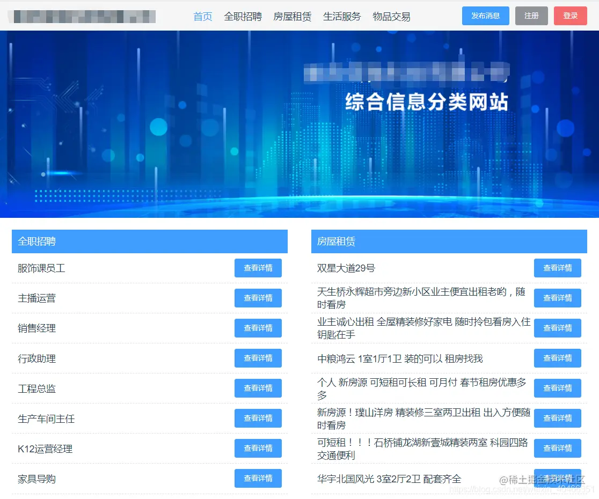Image resolution: width=599 pixels, height=499 pixels.
Task: Open the 首页 menu item
Action: 202,16
